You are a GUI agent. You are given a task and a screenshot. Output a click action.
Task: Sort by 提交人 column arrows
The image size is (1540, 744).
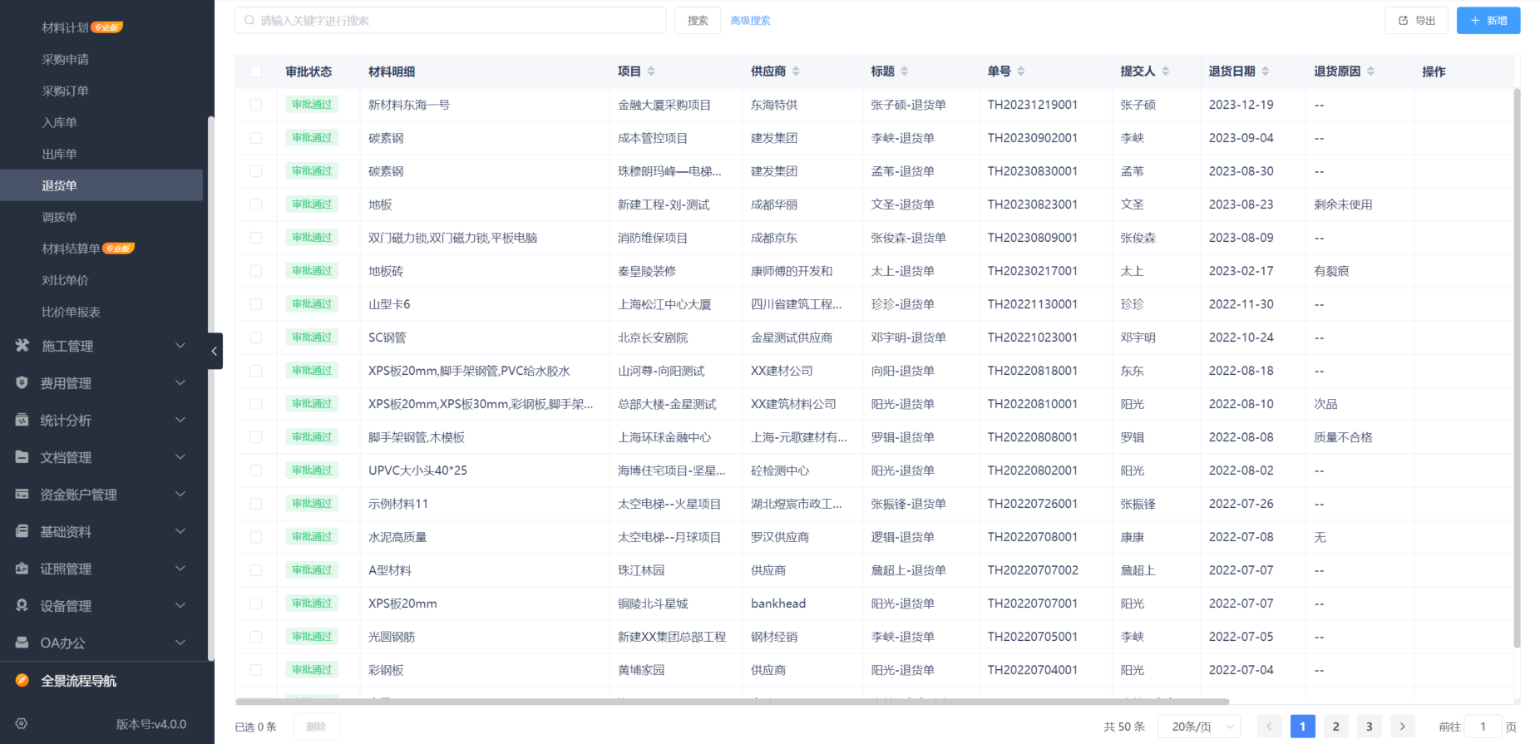point(1166,71)
